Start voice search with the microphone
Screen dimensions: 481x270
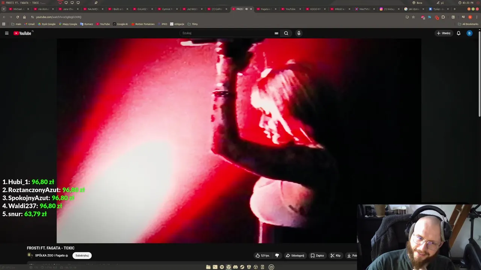click(x=299, y=33)
